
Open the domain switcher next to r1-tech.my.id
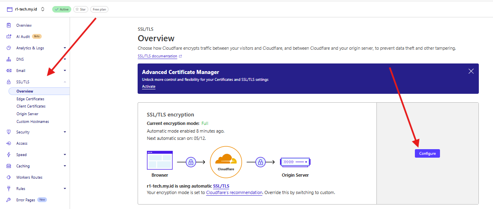pos(42,9)
